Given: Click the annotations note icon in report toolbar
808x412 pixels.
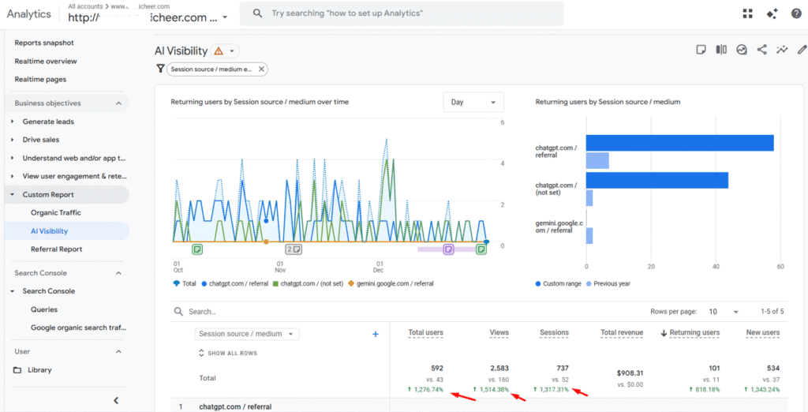Looking at the screenshot, I should tap(700, 50).
